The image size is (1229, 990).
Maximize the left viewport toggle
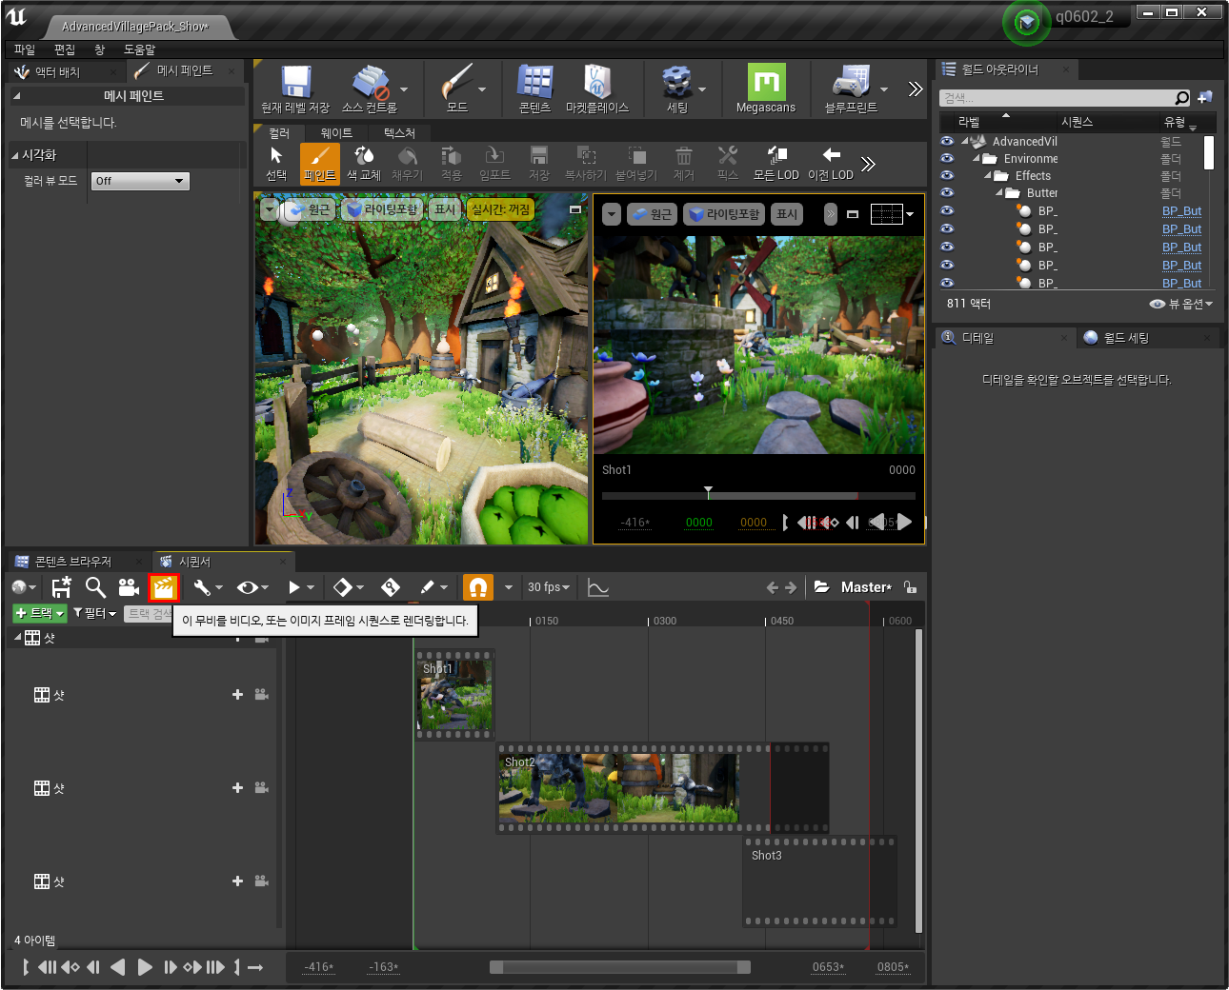click(574, 208)
